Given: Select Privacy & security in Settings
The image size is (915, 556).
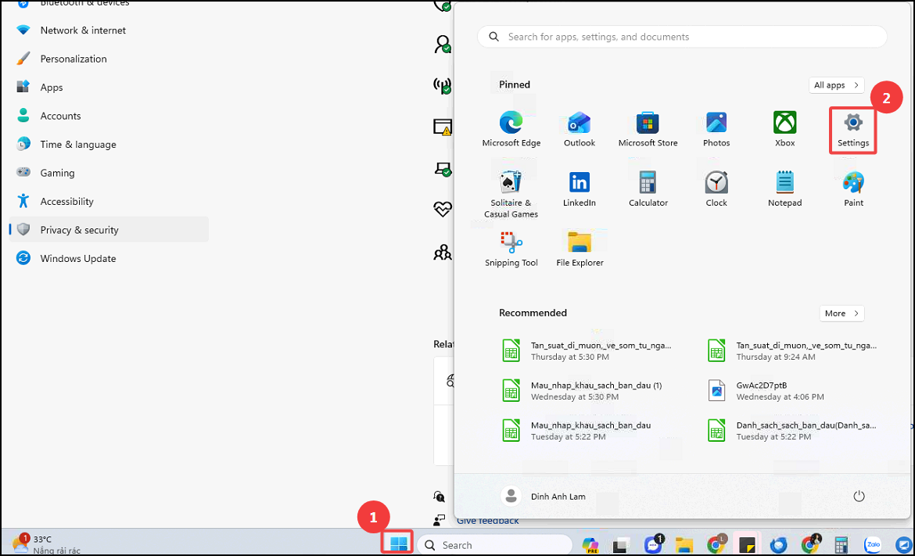Looking at the screenshot, I should (109, 229).
